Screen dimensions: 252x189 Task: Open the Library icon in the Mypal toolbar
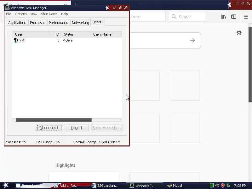click(224, 17)
